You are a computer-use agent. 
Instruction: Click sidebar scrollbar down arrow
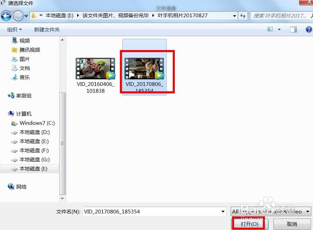(62, 199)
